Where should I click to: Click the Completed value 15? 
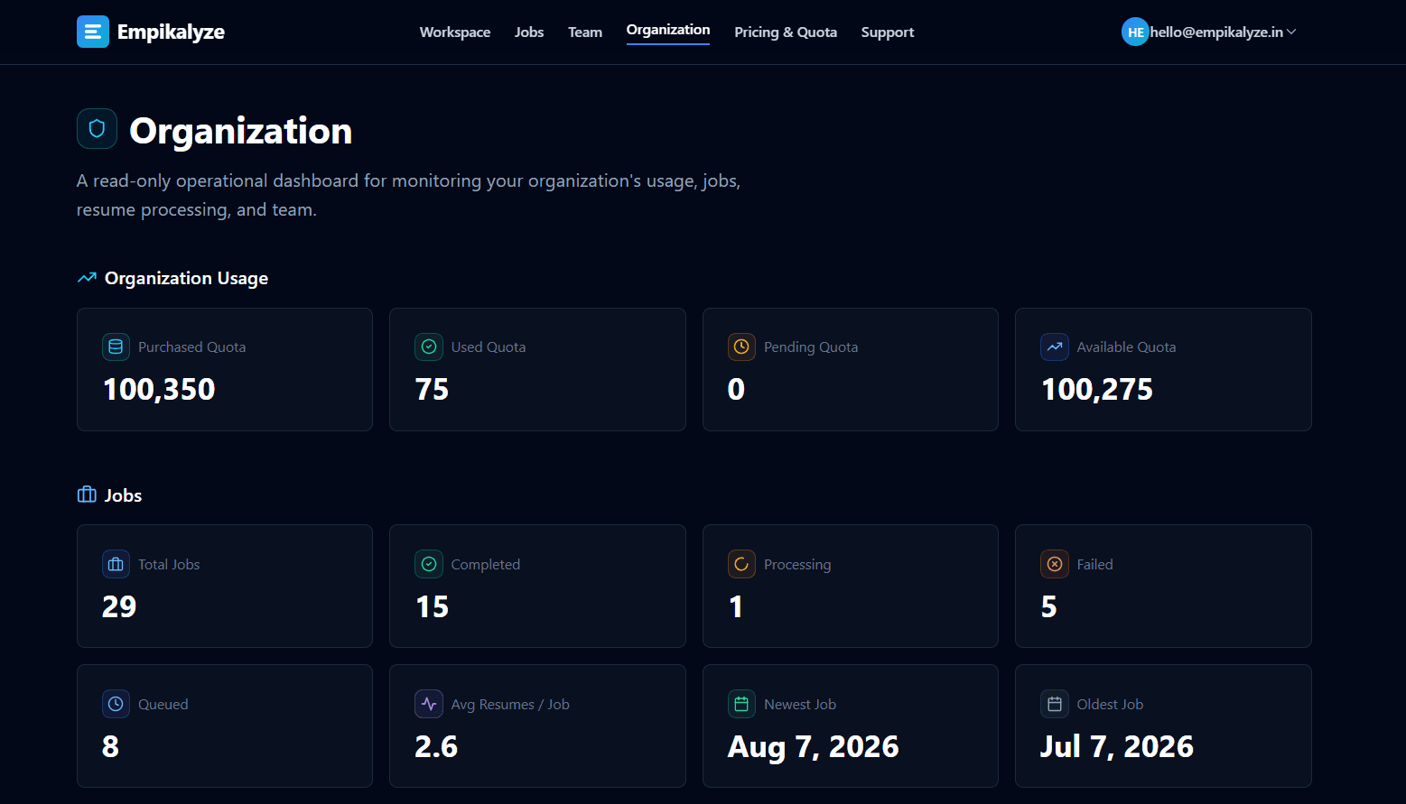(x=432, y=606)
